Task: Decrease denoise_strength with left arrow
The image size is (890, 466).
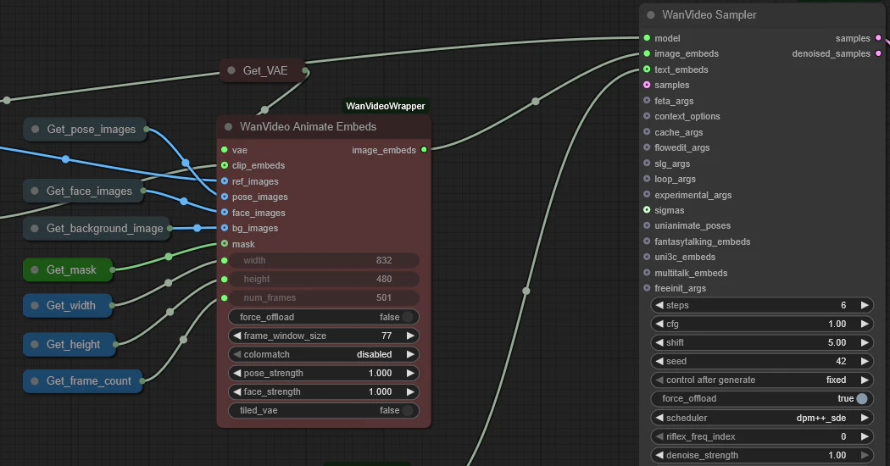Action: point(659,455)
